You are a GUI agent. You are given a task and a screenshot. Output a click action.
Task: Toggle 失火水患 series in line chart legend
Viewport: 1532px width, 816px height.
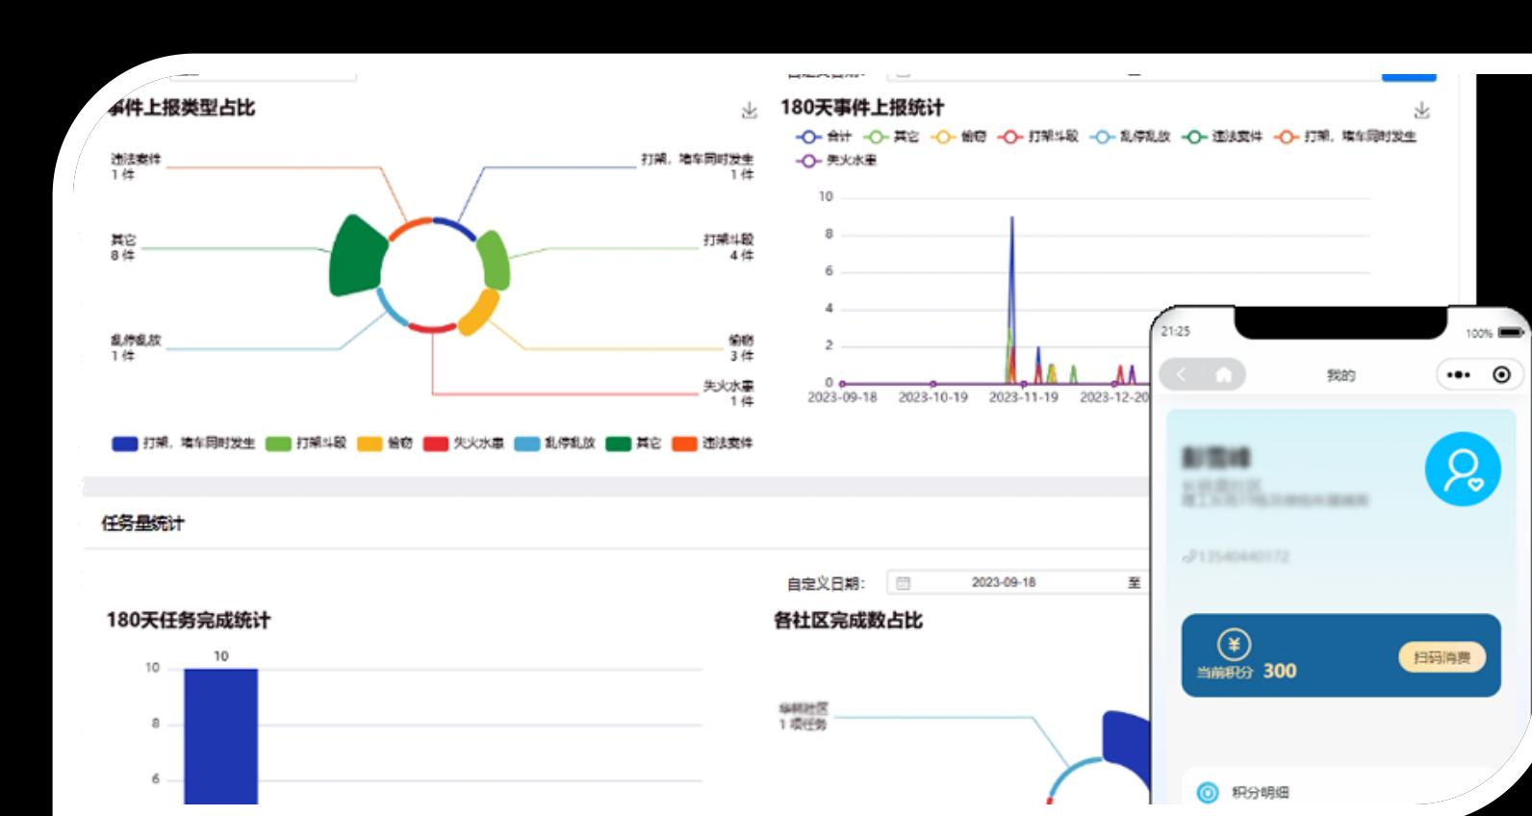click(x=836, y=161)
